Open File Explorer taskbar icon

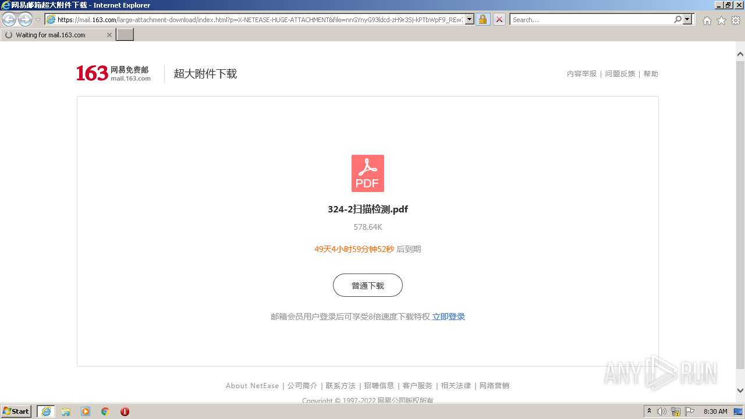pos(66,411)
